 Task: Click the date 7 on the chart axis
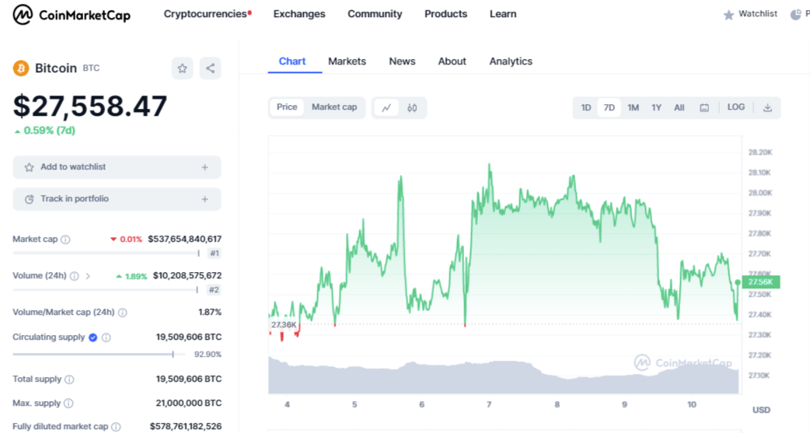pyautogui.click(x=489, y=404)
